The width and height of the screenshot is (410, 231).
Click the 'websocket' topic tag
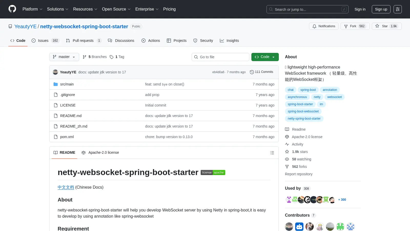334,97
